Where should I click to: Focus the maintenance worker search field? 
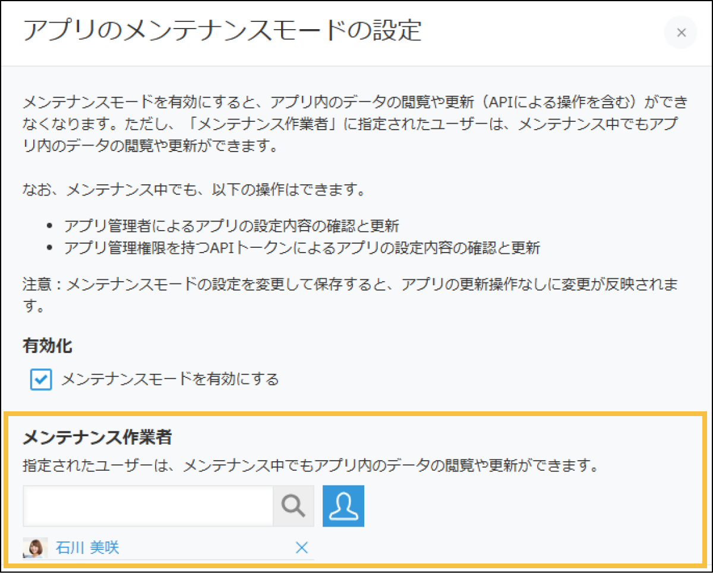[148, 506]
